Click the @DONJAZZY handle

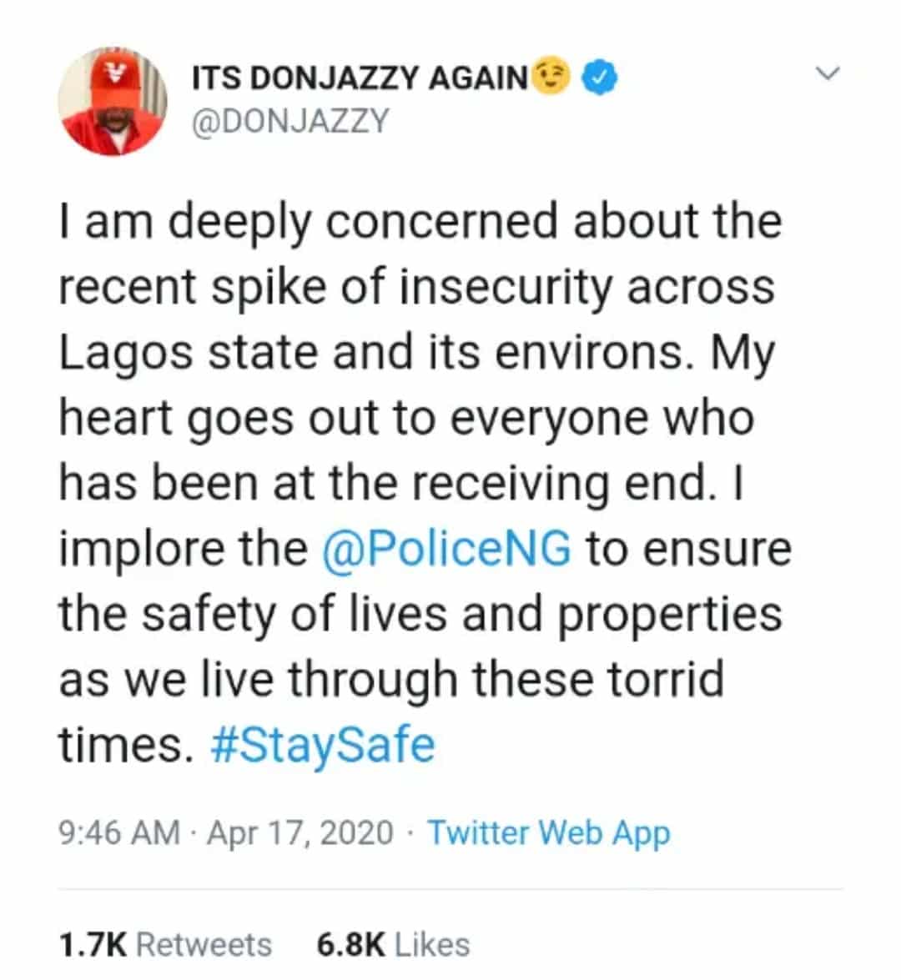click(x=290, y=121)
